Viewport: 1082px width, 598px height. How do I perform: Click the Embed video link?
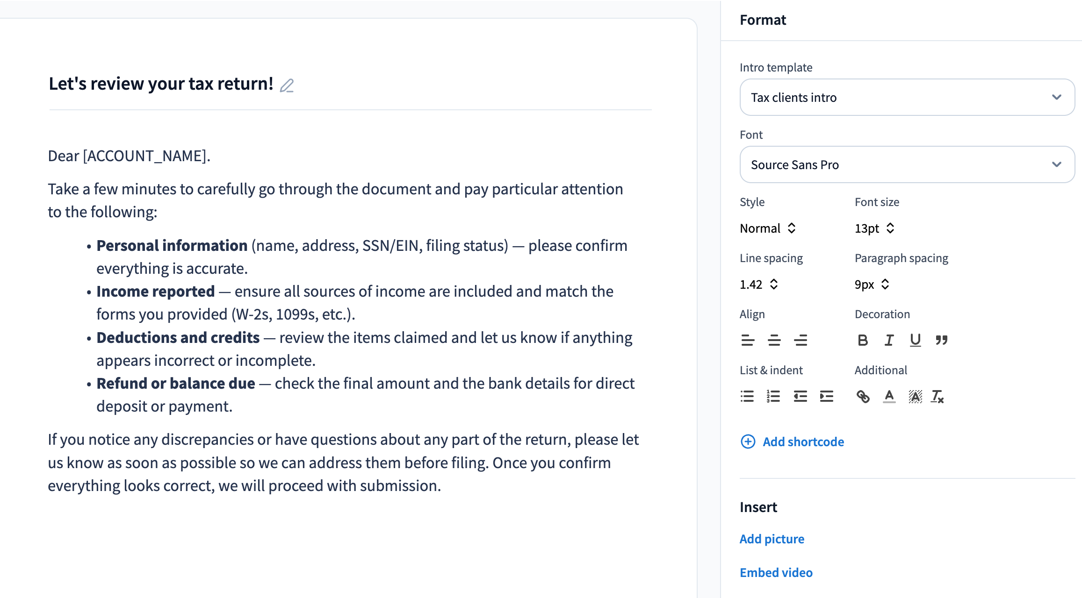[776, 572]
